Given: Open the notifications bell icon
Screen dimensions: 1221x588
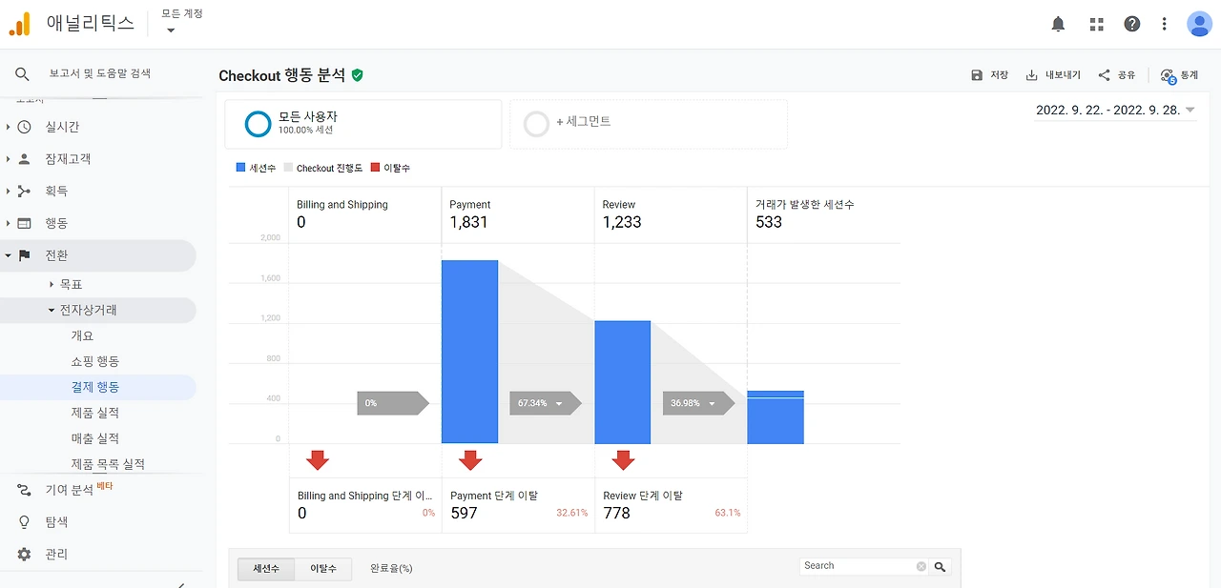Looking at the screenshot, I should pyautogui.click(x=1058, y=24).
